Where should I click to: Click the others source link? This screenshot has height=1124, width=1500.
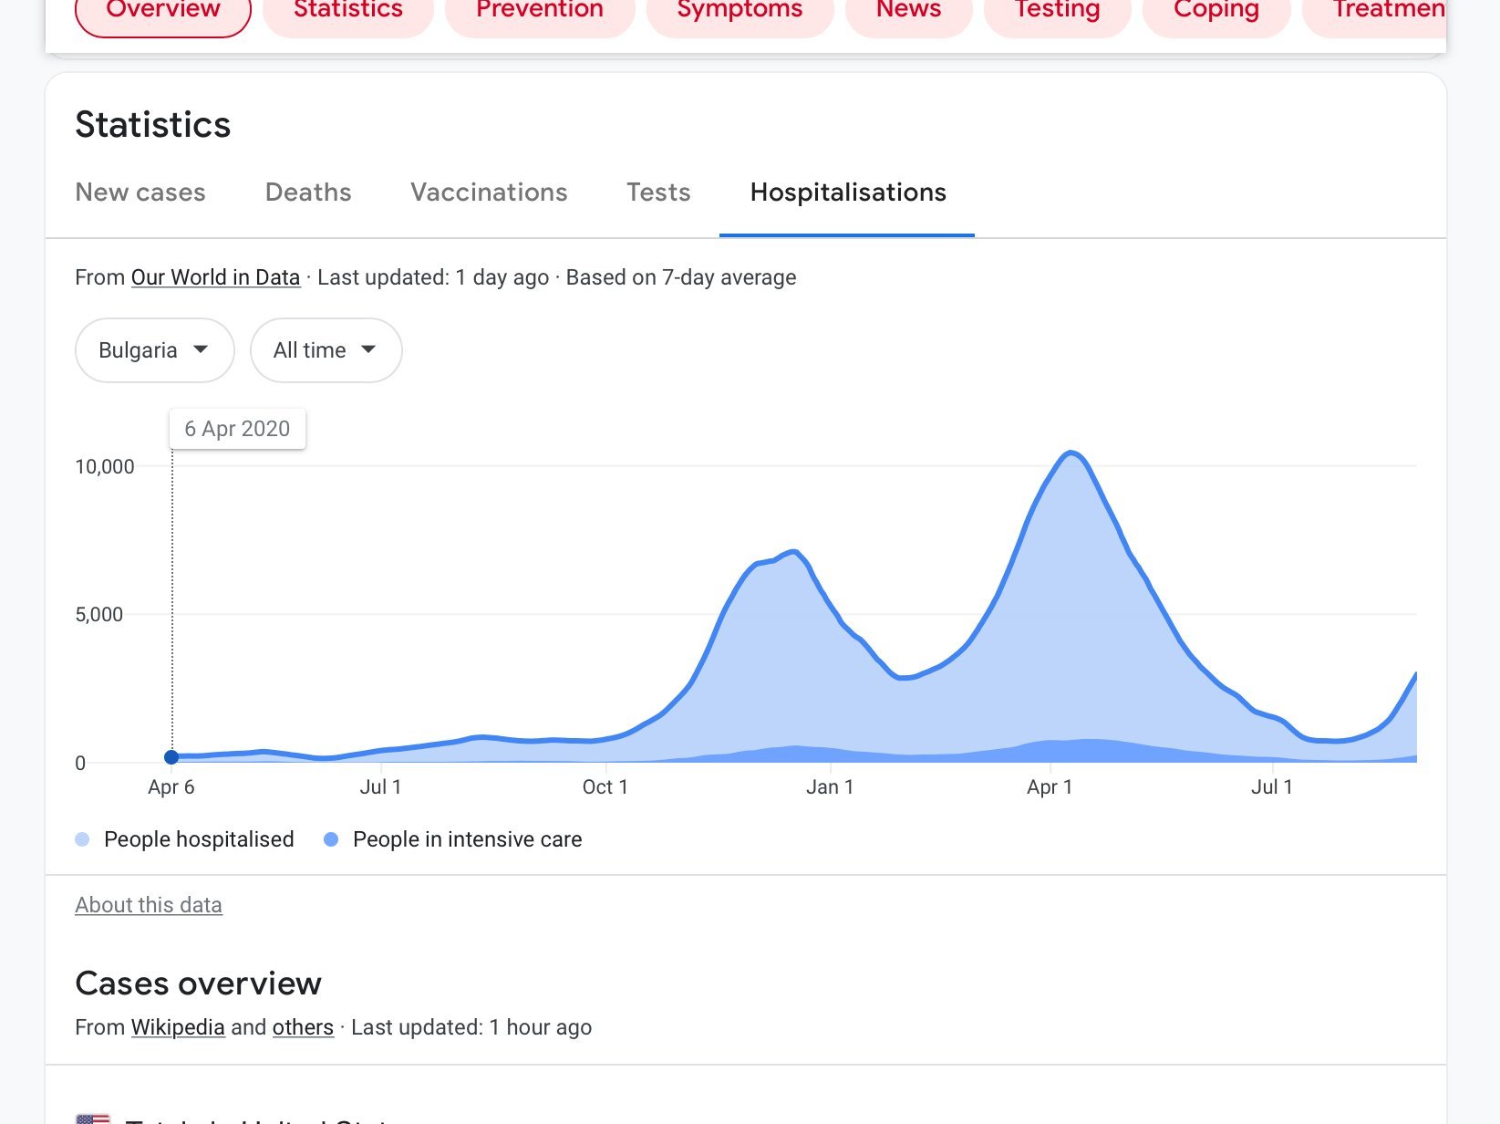(303, 1027)
